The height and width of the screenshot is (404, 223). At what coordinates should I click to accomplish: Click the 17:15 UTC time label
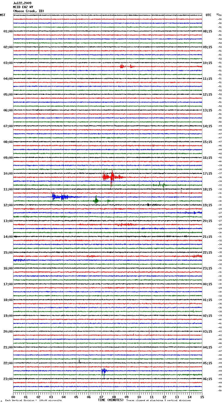tap(208, 174)
